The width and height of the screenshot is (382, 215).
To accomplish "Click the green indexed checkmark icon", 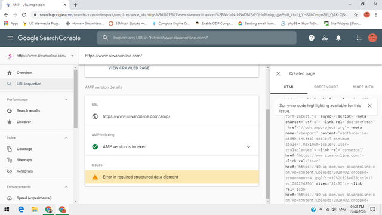I will [x=95, y=147].
